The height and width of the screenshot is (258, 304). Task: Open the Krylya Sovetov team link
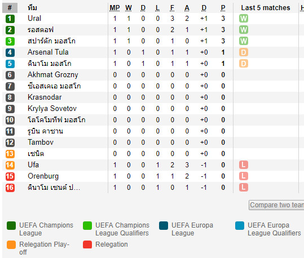coord(52,109)
